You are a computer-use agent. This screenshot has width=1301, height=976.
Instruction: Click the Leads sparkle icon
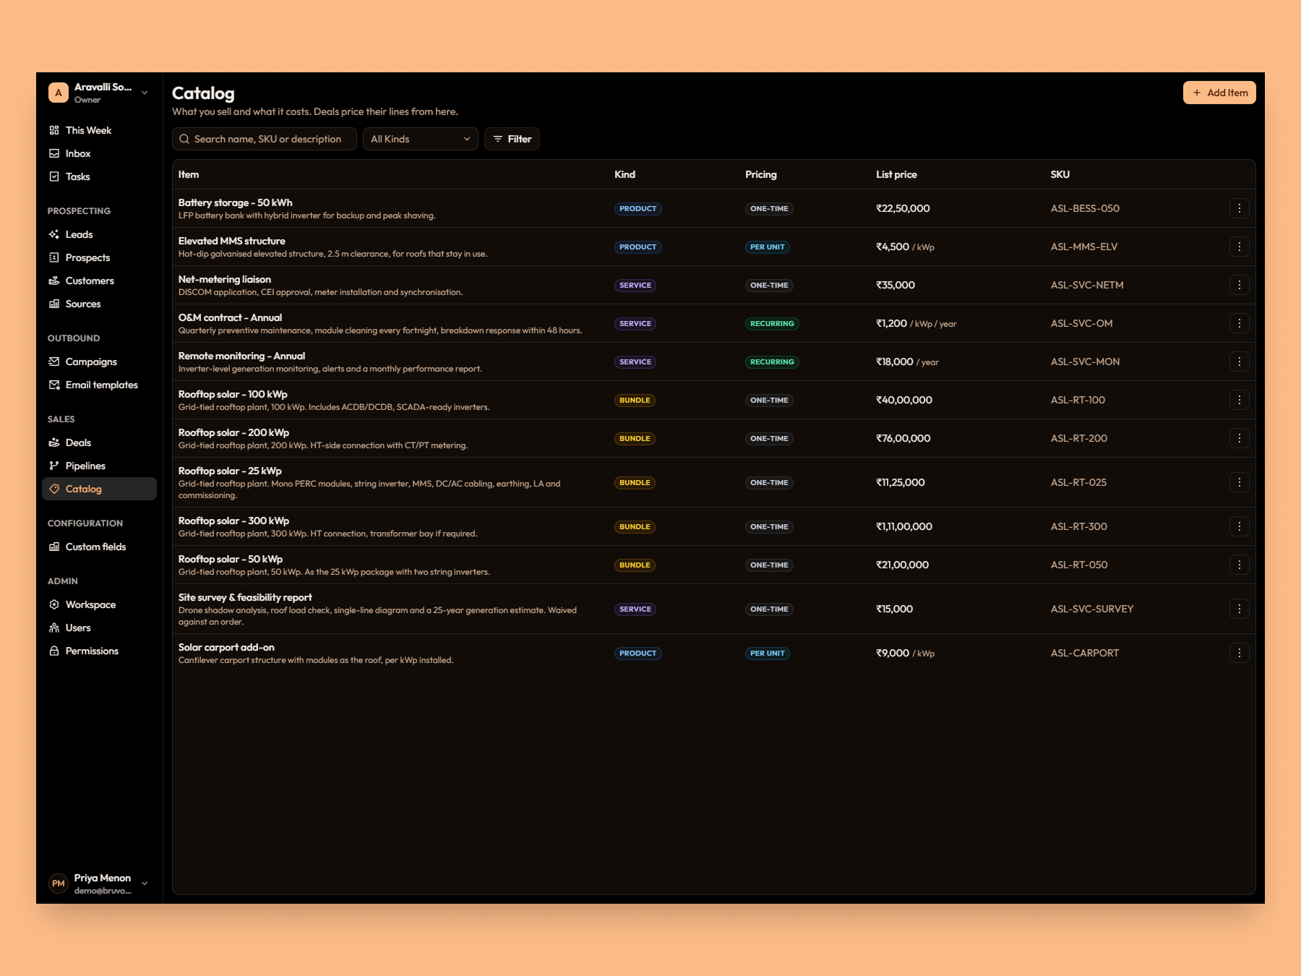(54, 234)
